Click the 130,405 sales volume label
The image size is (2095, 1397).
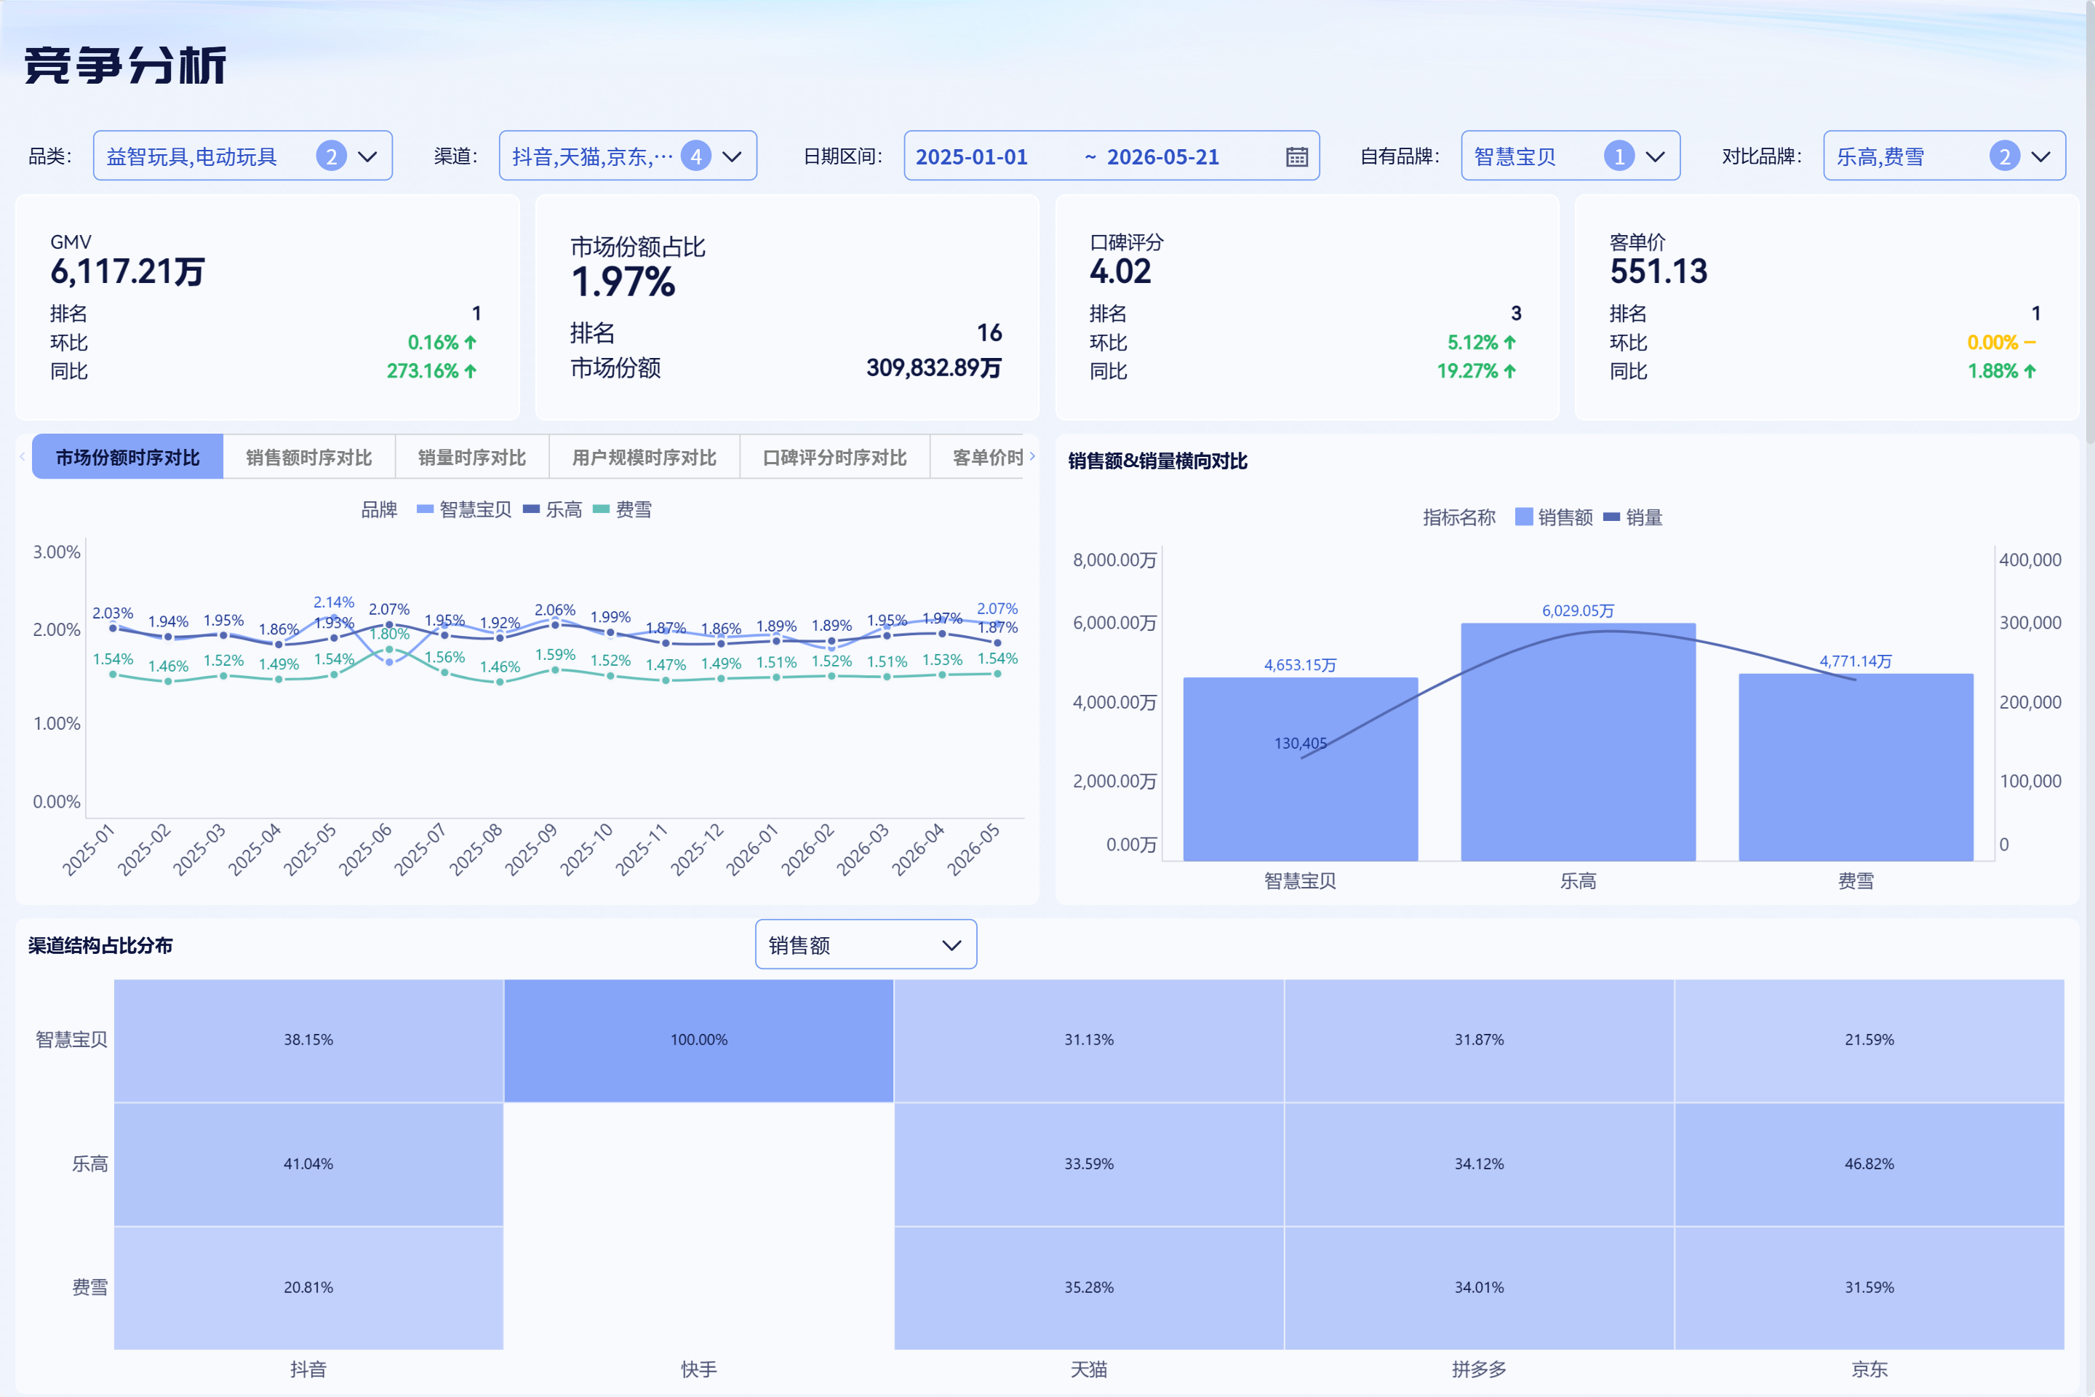coord(1301,743)
